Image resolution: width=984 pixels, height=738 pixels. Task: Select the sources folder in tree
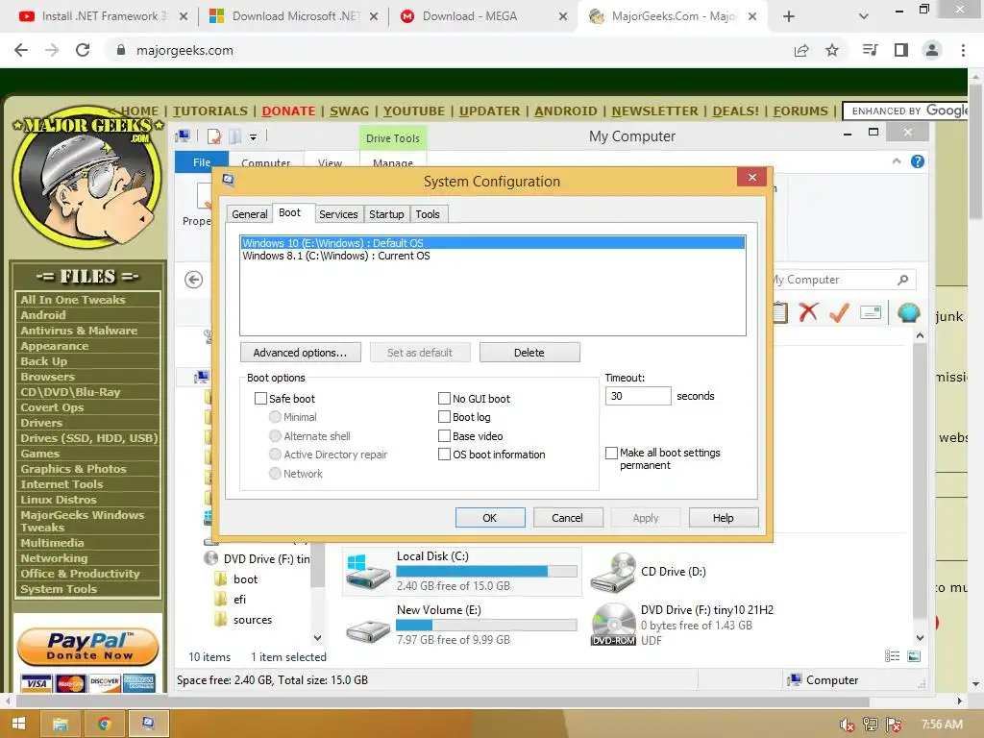253,620
